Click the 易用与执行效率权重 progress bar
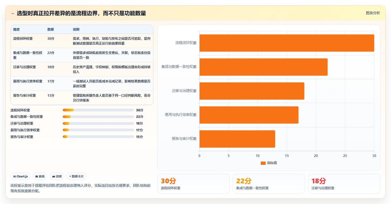Viewport: 391px width, 204px height. (98, 130)
